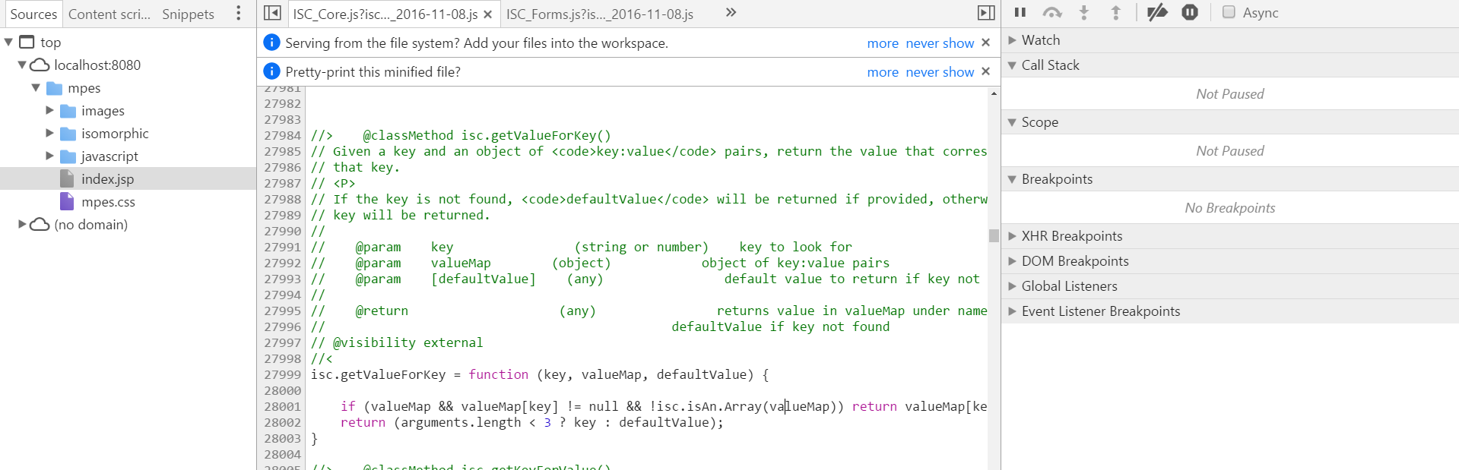
Task: Click the pause script execution icon
Action: (1020, 13)
